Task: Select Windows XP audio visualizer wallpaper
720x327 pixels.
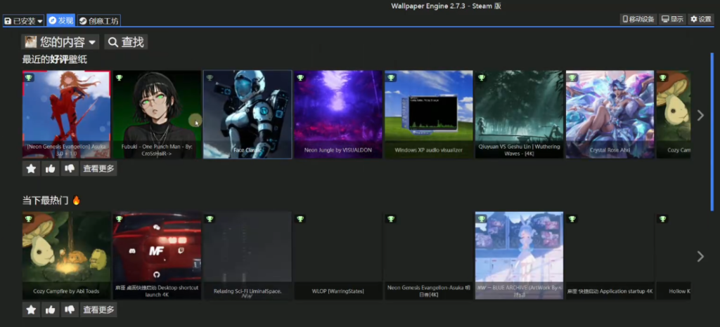Action: 428,114
